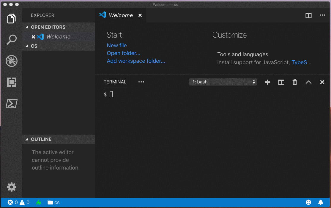
Task: Open the Search view in activity bar
Action: click(x=11, y=40)
